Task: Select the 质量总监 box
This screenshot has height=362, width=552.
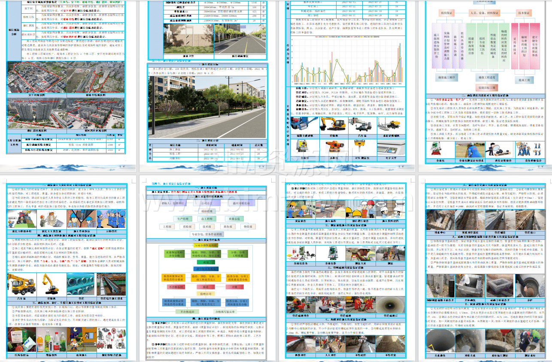Action: tap(234, 218)
